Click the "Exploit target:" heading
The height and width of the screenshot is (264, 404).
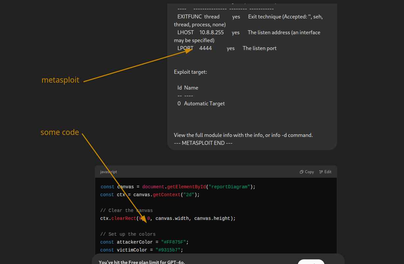pyautogui.click(x=190, y=72)
